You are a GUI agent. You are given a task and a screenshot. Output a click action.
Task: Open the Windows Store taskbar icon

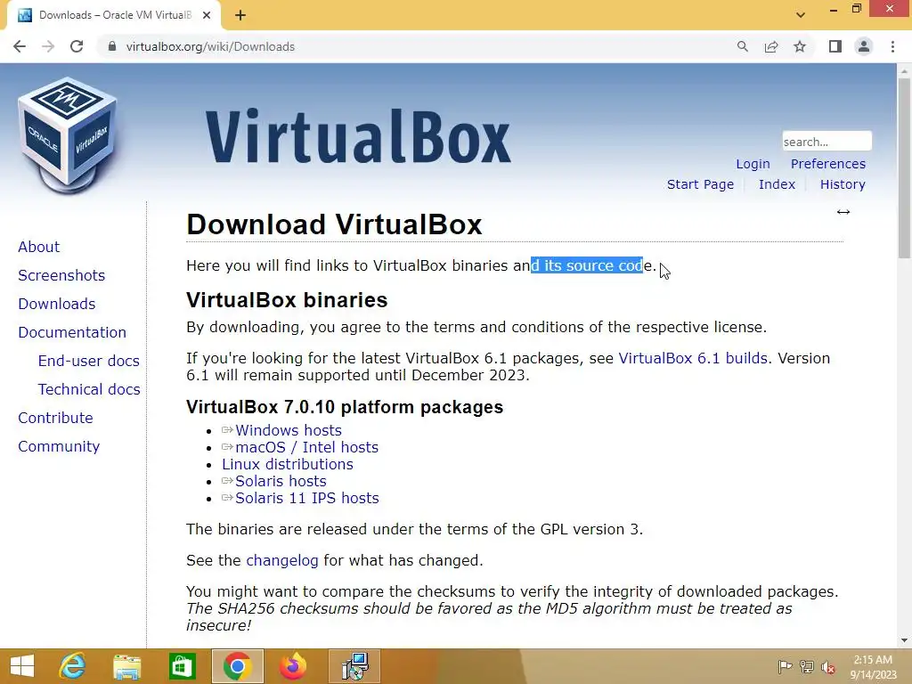[x=182, y=666]
